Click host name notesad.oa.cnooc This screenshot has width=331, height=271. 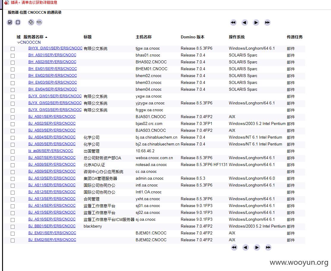tap(151, 165)
